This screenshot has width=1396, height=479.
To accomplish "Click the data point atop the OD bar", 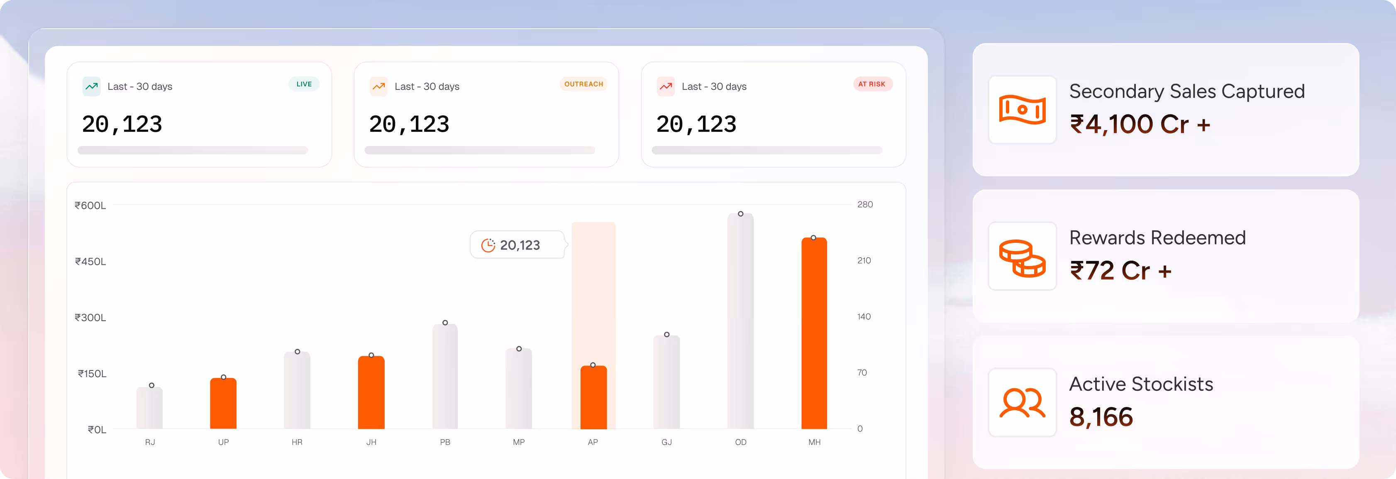I will point(741,214).
